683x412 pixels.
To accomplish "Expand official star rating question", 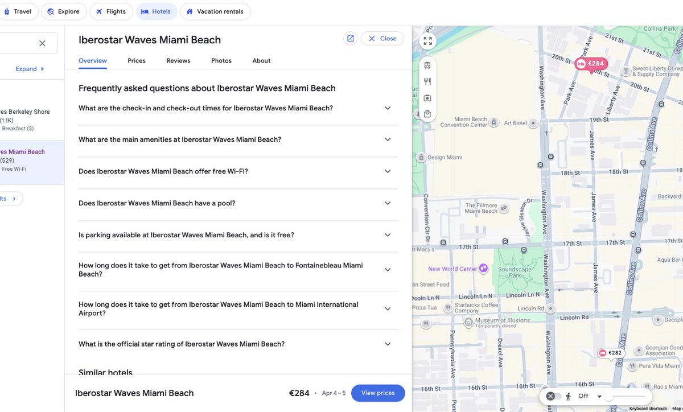I will tap(238, 344).
